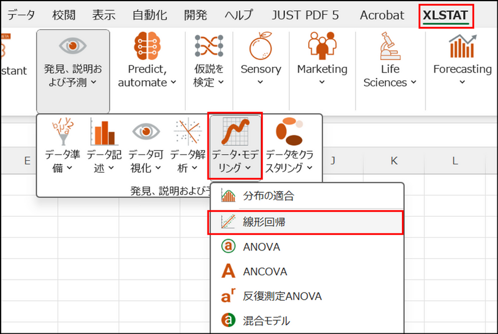Open the データ記述 dropdown chevron
The width and height of the screenshot is (498, 334).
coord(111,168)
